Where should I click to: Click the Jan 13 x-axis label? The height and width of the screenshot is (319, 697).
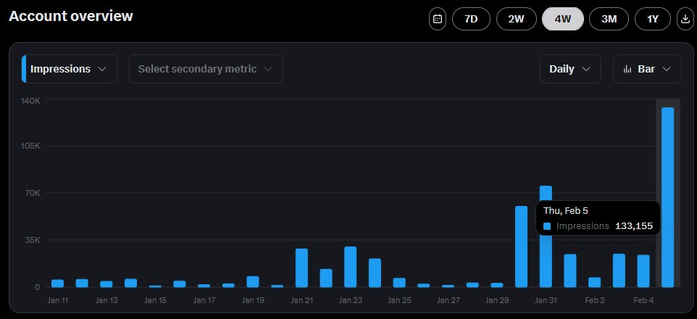coord(107,300)
